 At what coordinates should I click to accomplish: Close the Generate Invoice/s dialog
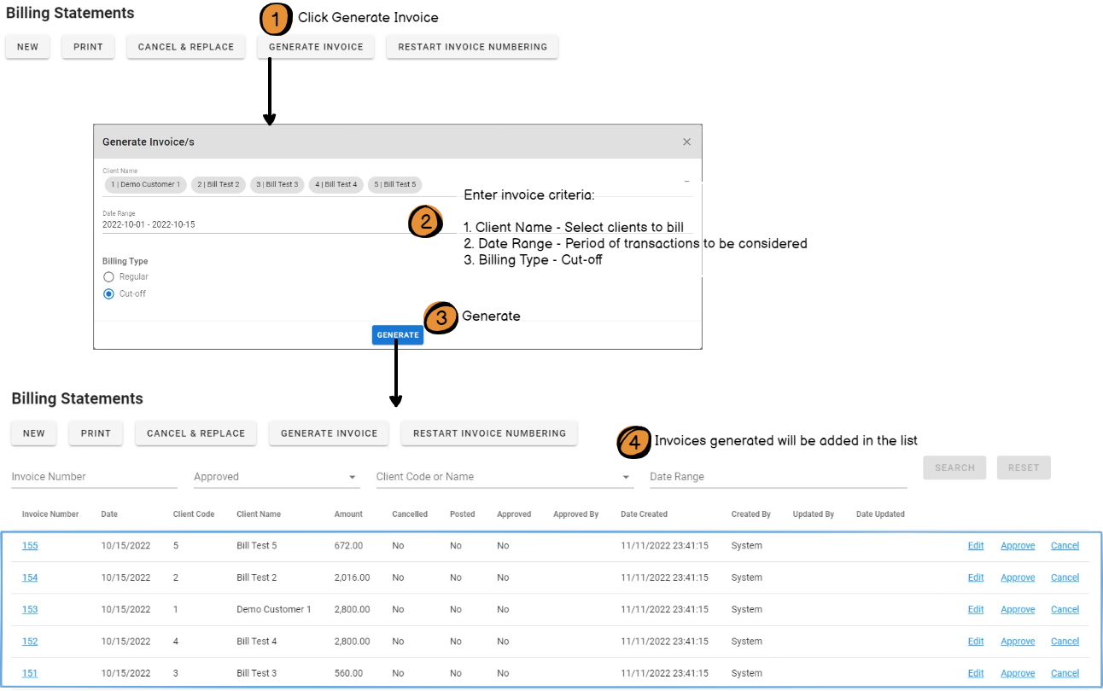686,142
